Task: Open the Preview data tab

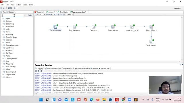Action: 104,69
